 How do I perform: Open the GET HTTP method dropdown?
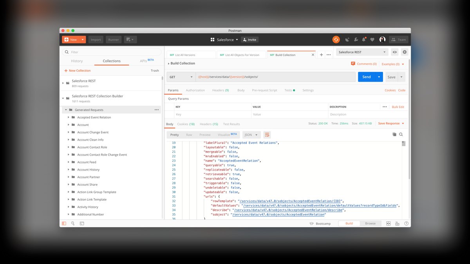tap(181, 77)
